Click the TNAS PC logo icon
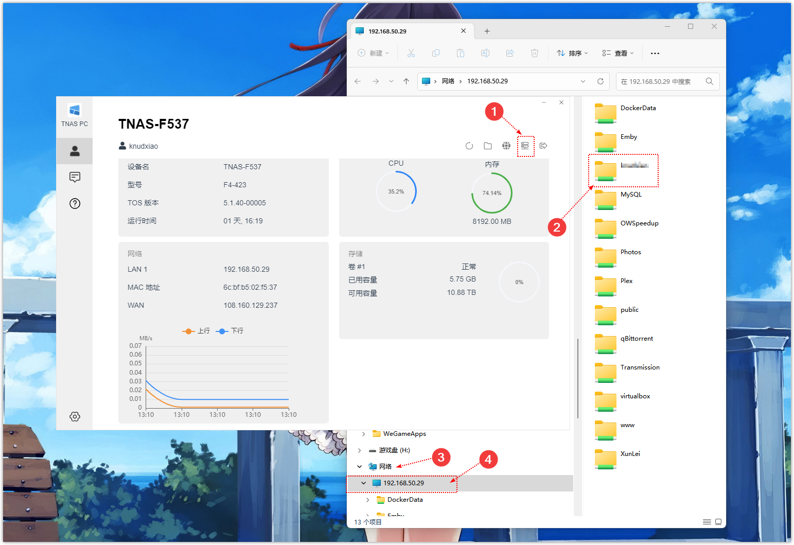 pyautogui.click(x=75, y=110)
